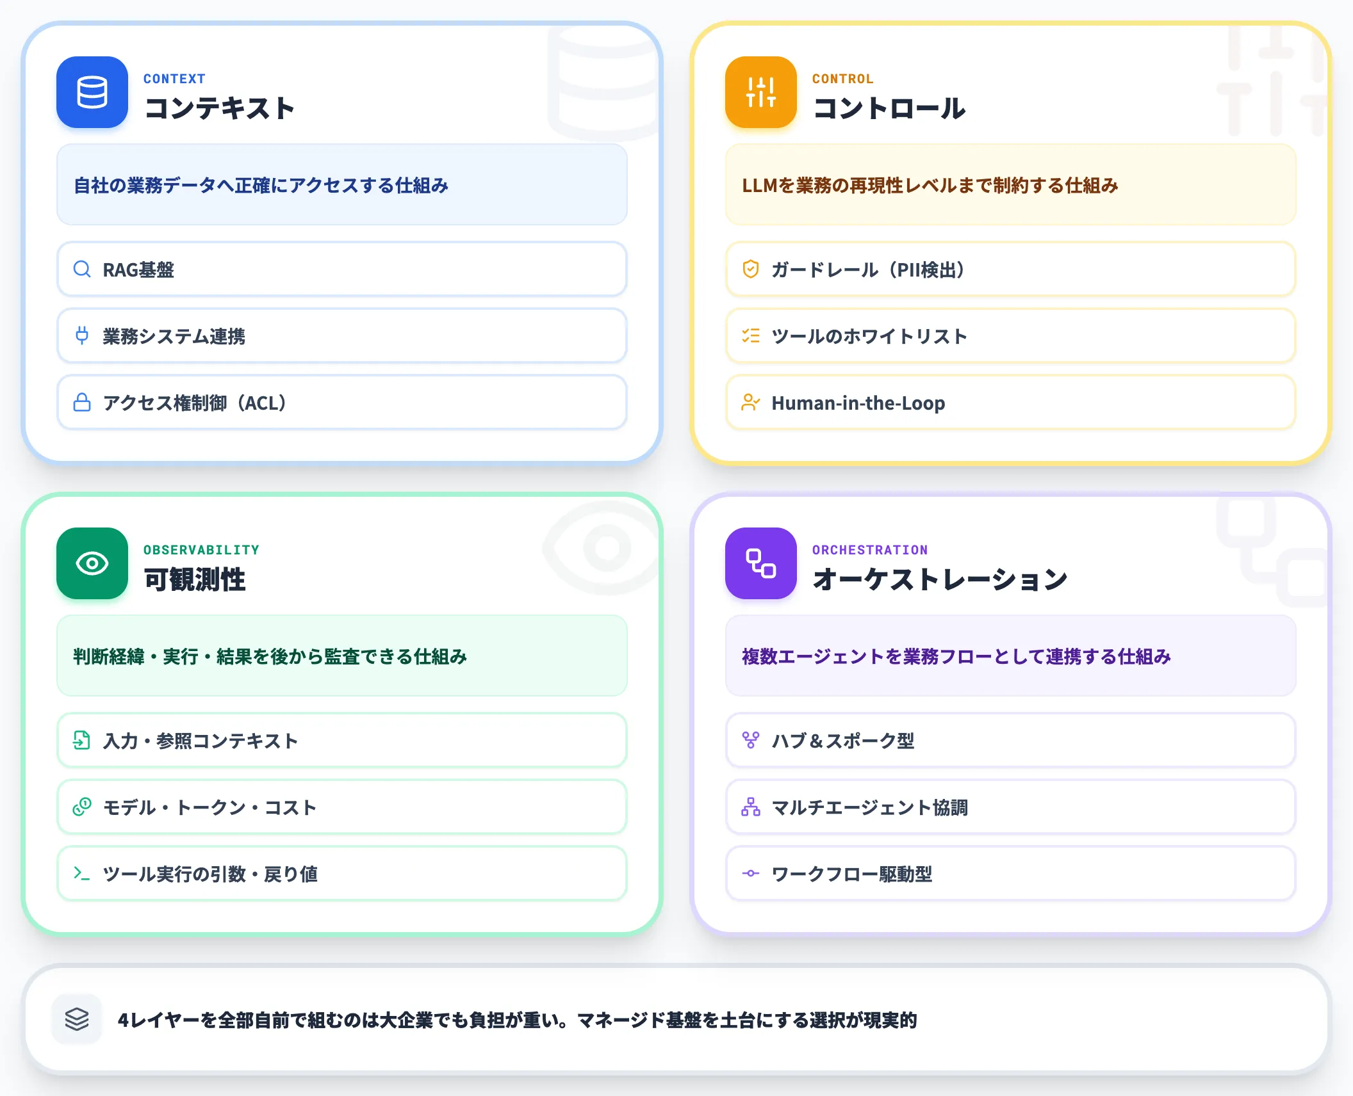Click the green eye icon for Observability

pyautogui.click(x=92, y=563)
